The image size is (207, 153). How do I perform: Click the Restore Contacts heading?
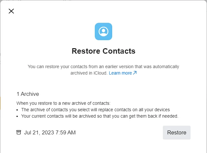click(103, 51)
